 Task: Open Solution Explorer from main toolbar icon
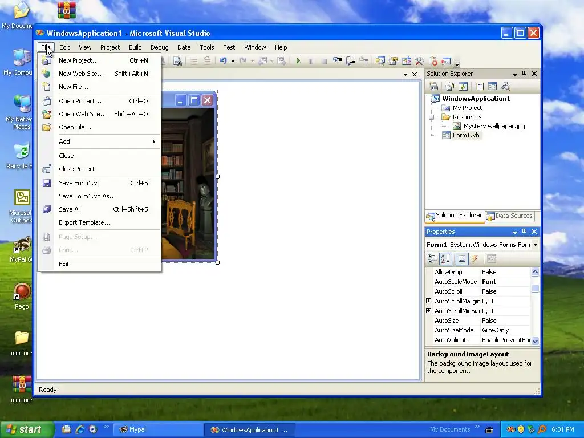[380, 60]
